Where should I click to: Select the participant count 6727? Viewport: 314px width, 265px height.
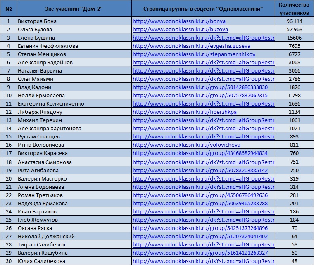click(x=294, y=54)
